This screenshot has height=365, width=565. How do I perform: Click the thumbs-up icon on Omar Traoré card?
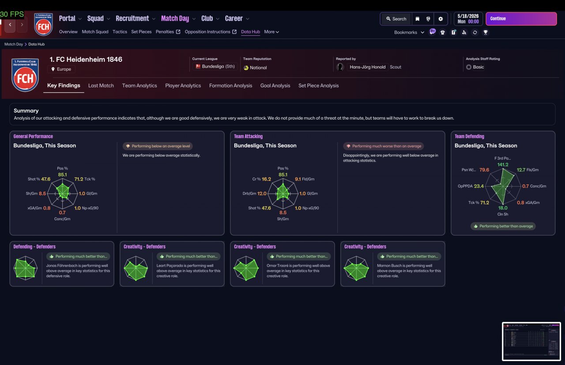pos(272,256)
